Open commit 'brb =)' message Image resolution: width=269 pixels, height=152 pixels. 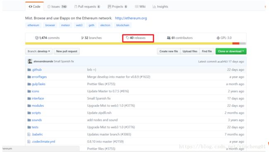pyautogui.click(x=91, y=70)
